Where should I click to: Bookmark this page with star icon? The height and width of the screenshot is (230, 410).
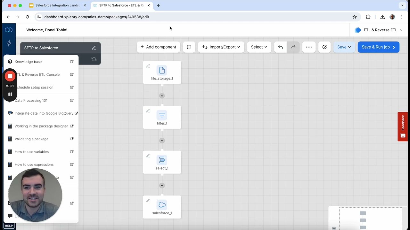pos(355,17)
